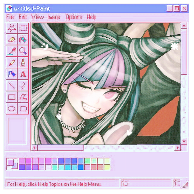Click the Magnifier tool
The image size is (194, 194).
(23, 51)
